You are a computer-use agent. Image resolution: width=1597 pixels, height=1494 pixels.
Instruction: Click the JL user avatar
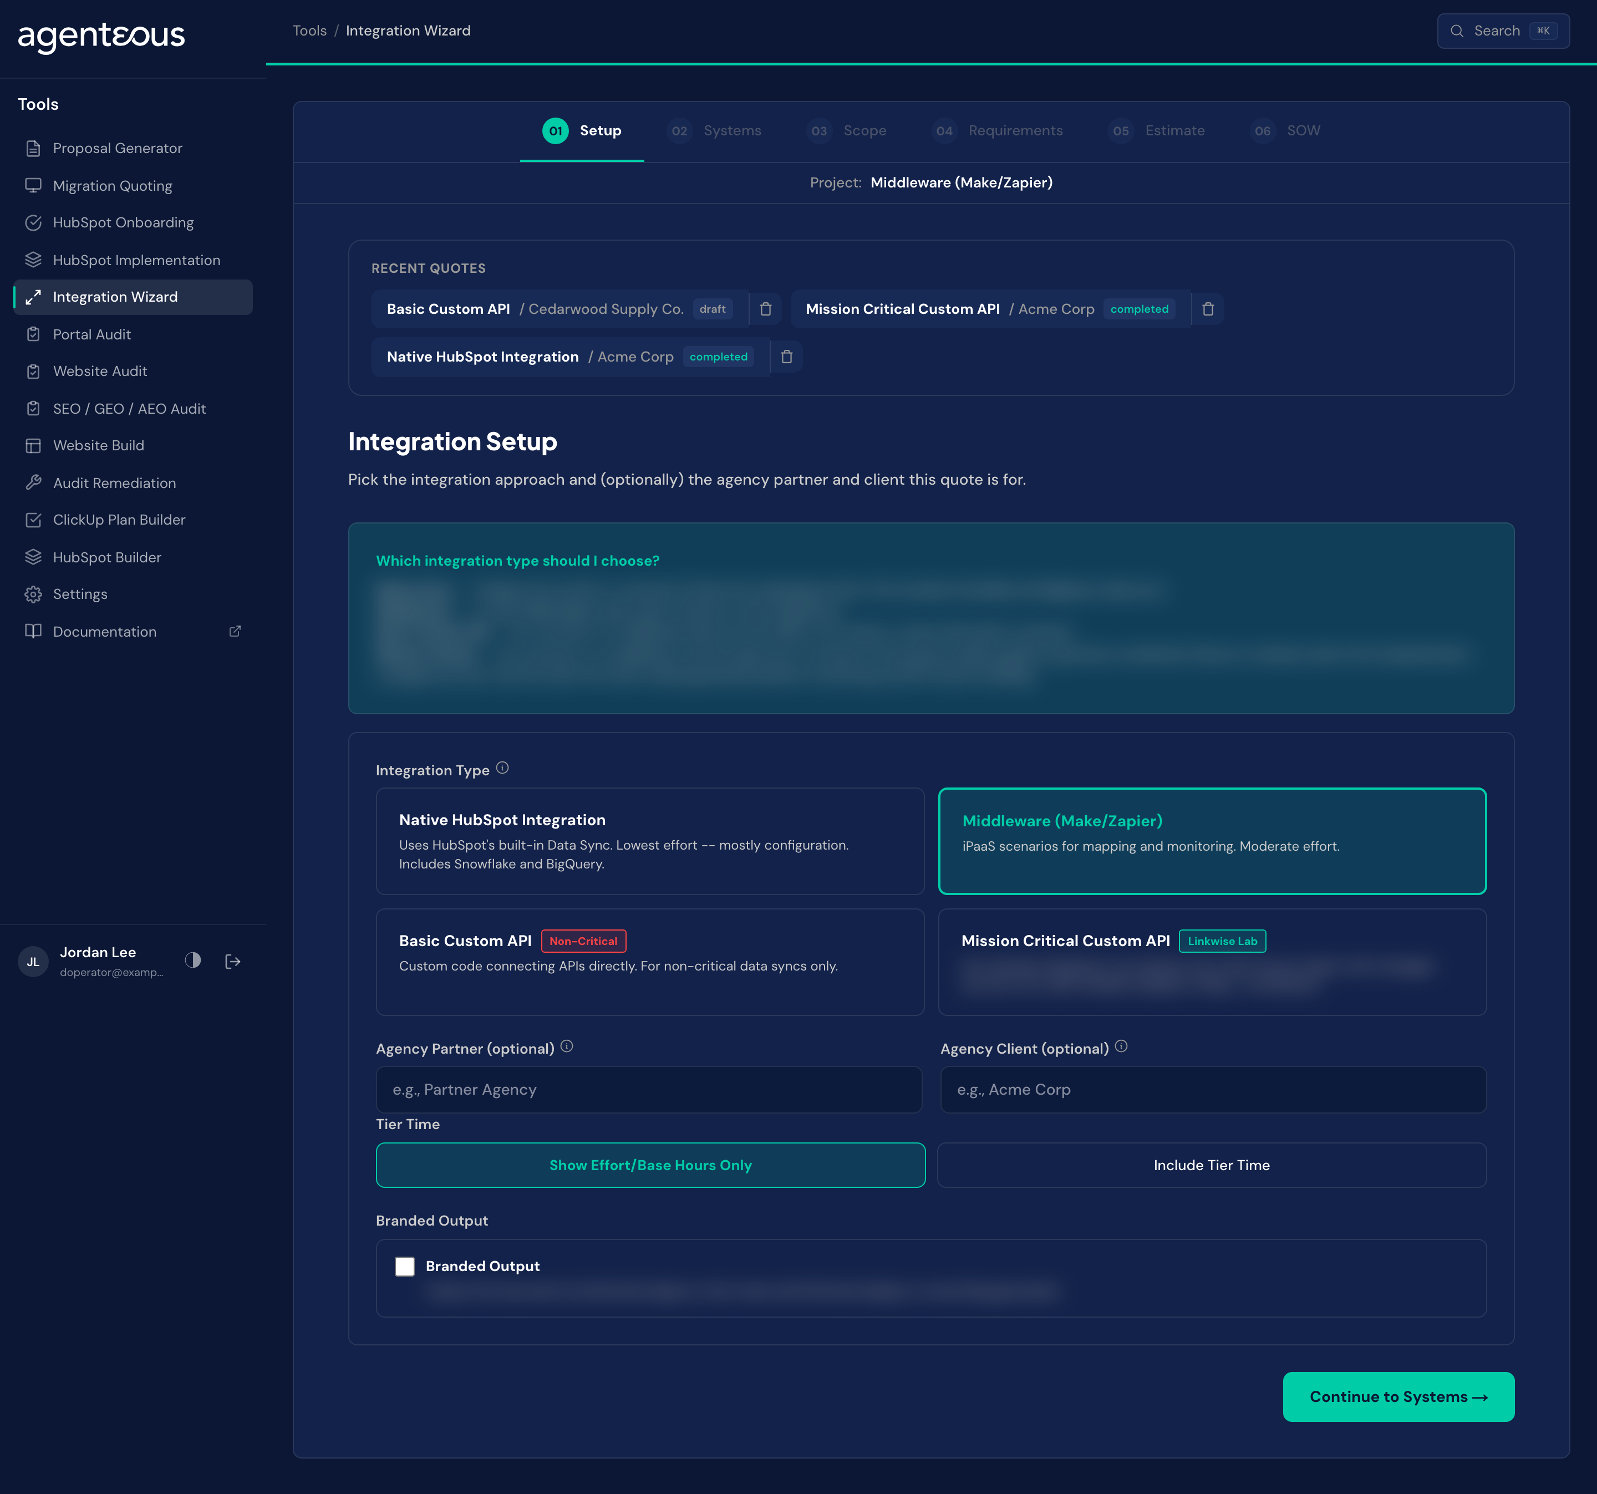click(x=33, y=962)
